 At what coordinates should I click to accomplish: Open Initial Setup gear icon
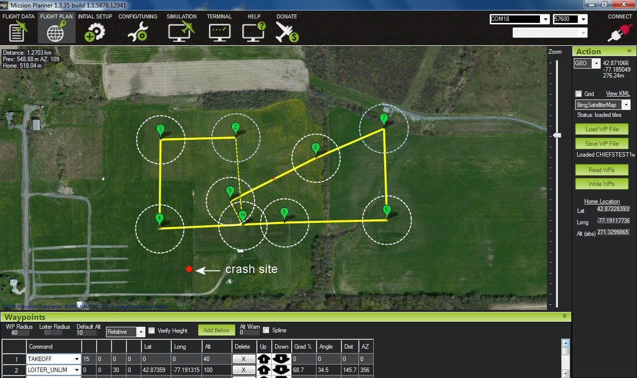[x=95, y=31]
